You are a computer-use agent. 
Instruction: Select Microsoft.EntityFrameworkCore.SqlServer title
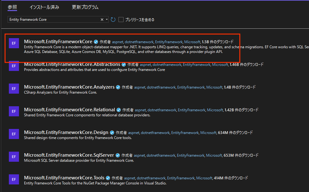click(x=69, y=155)
